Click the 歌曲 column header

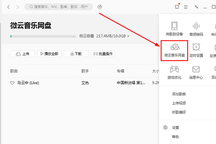[14, 71]
